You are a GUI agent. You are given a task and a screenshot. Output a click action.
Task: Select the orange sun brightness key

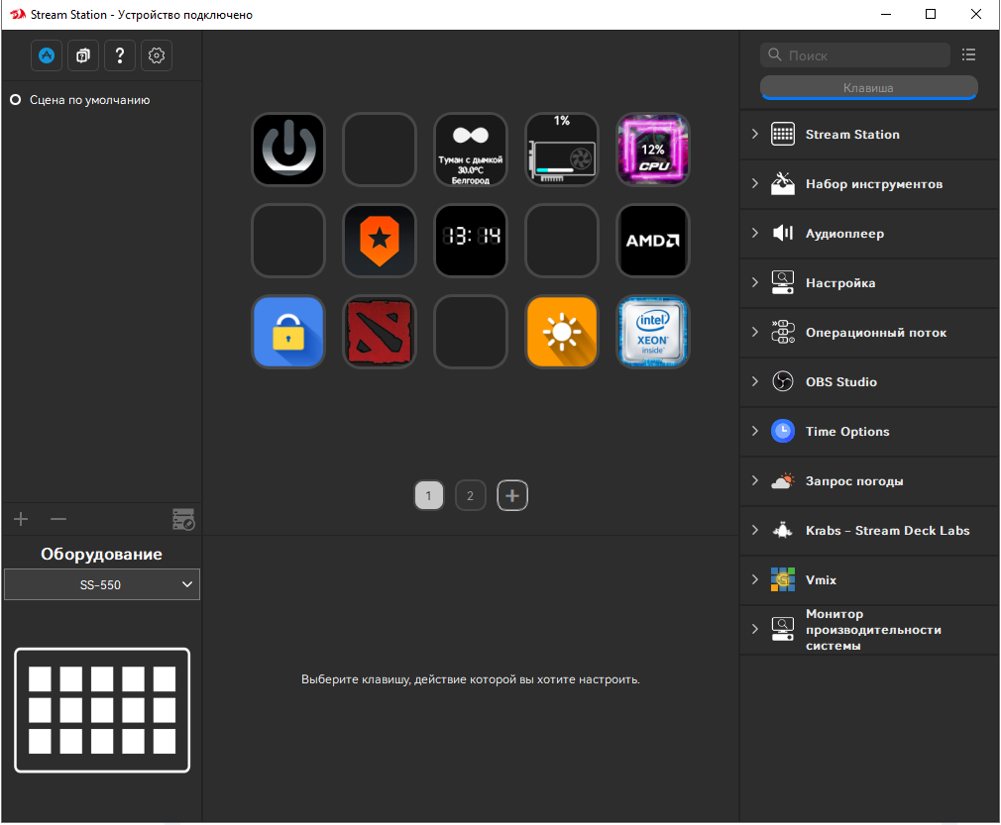(562, 332)
